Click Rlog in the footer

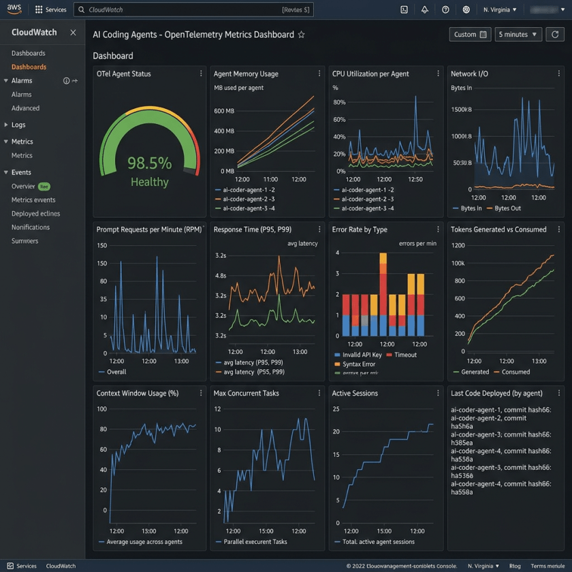(x=515, y=566)
